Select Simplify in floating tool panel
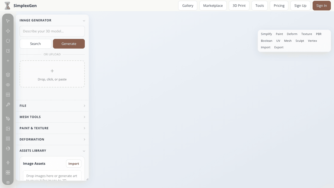The height and width of the screenshot is (188, 334). [x=266, y=34]
